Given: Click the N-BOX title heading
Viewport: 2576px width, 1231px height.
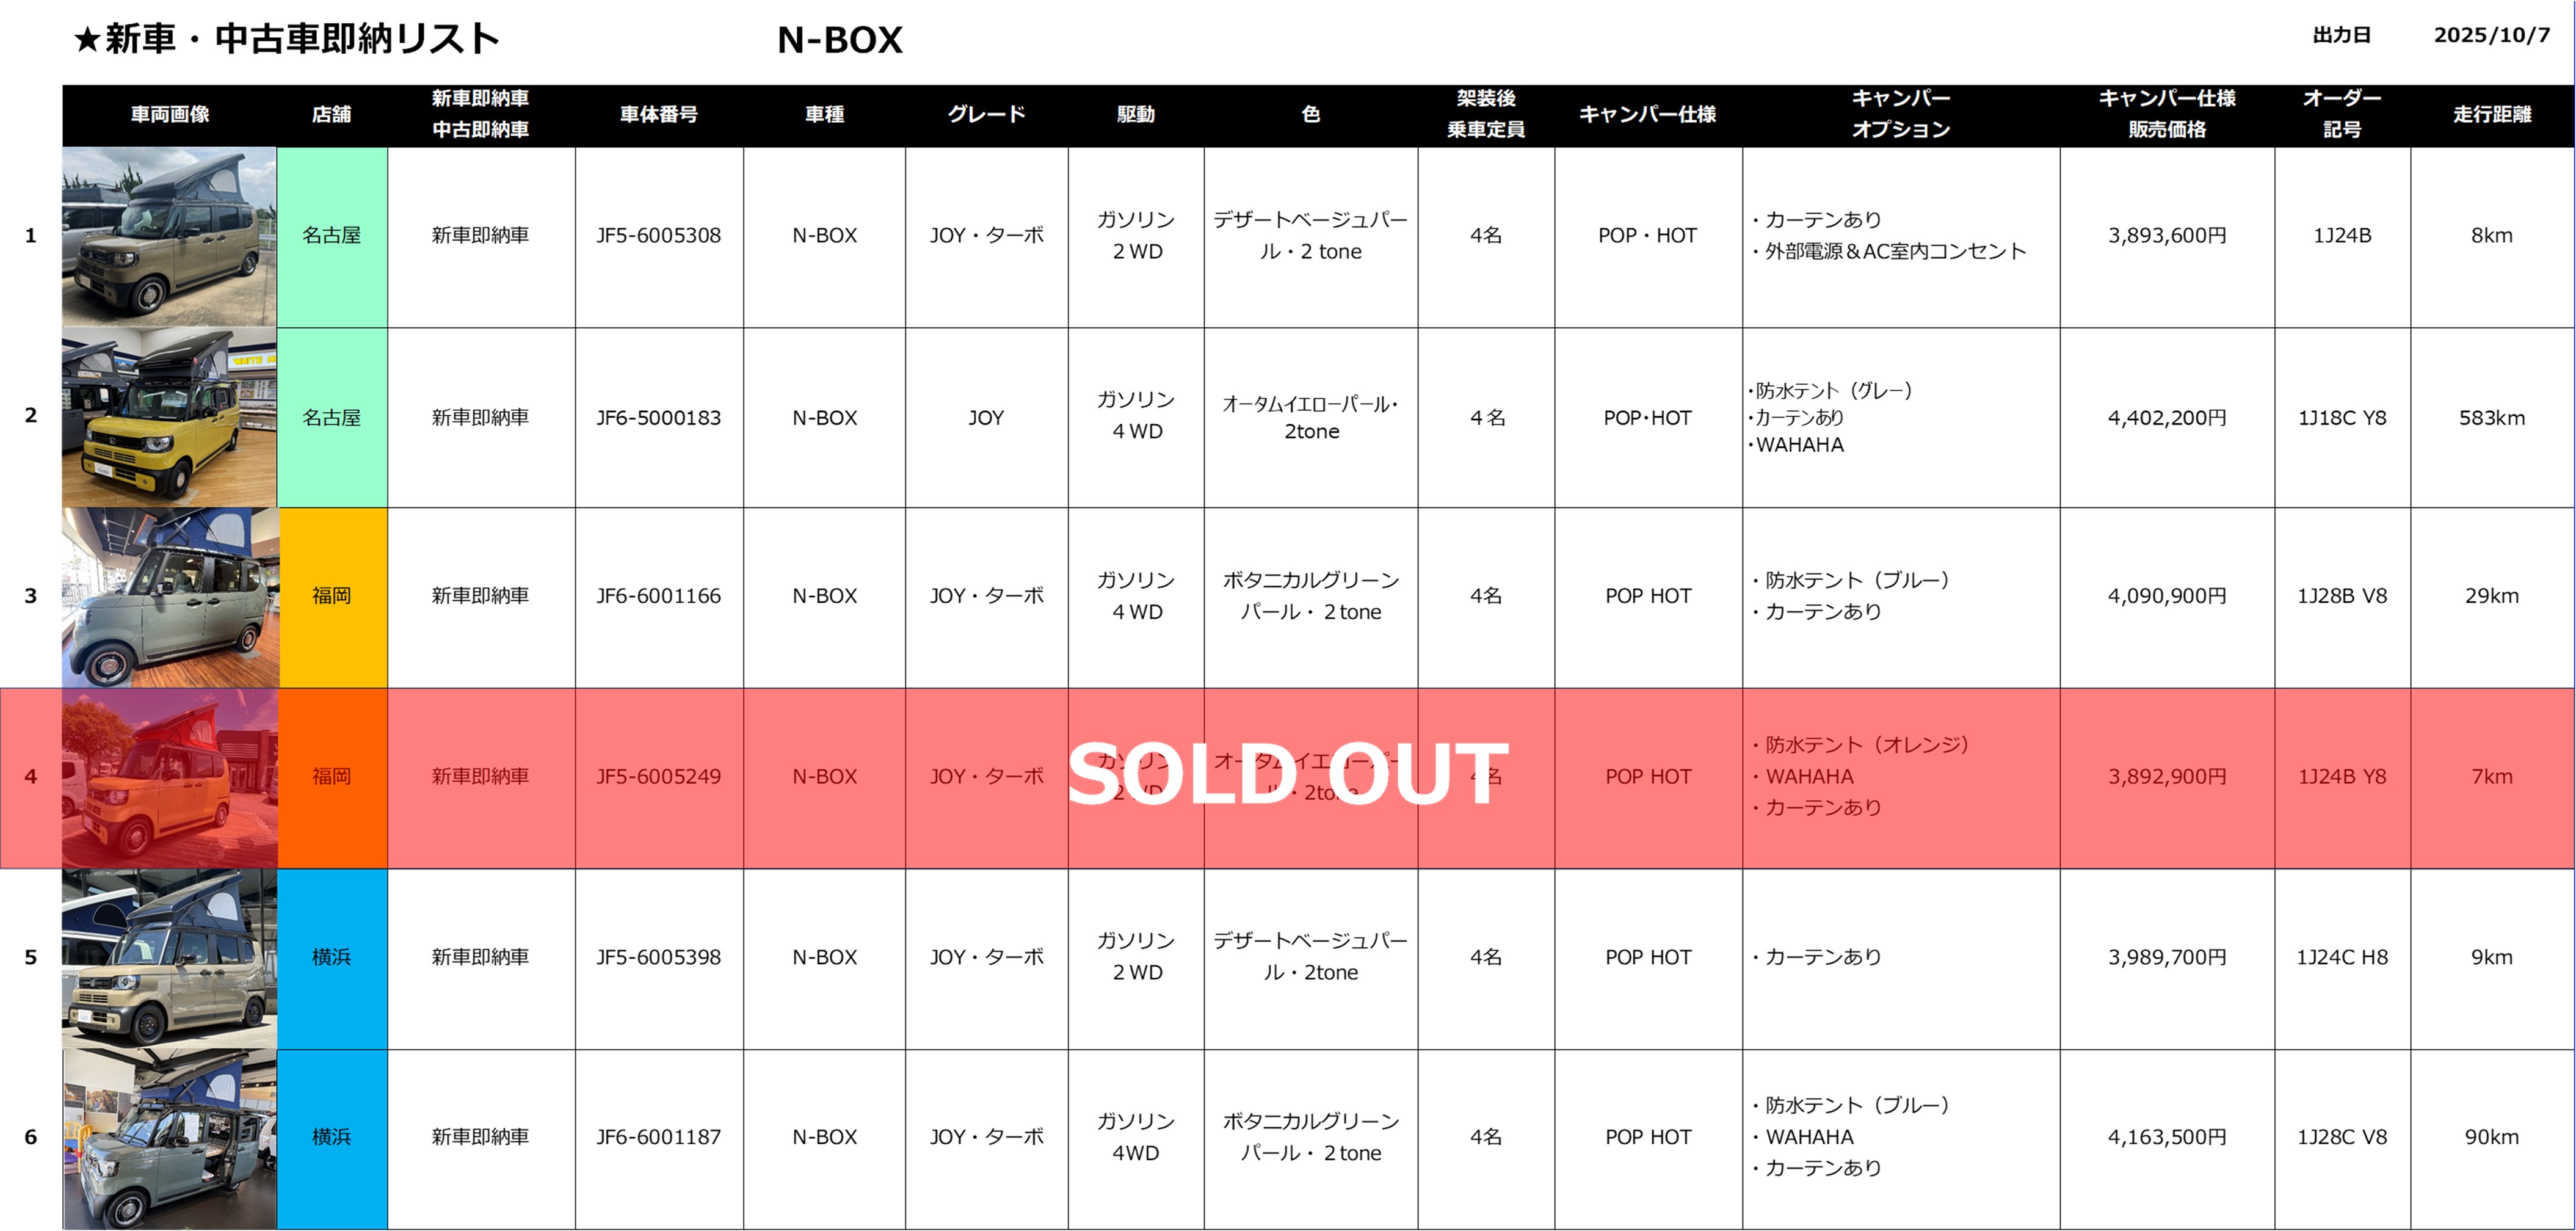Looking at the screenshot, I should point(839,40).
